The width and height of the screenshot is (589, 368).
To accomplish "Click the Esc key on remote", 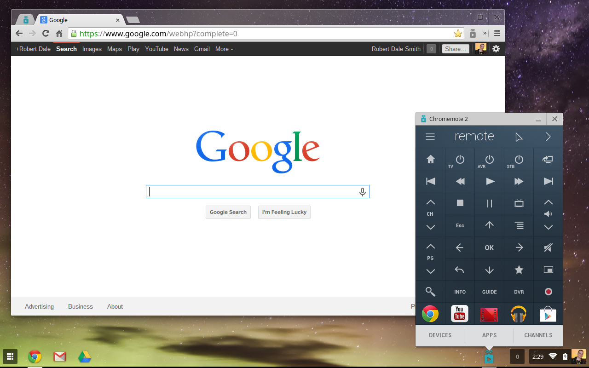I will pyautogui.click(x=460, y=225).
